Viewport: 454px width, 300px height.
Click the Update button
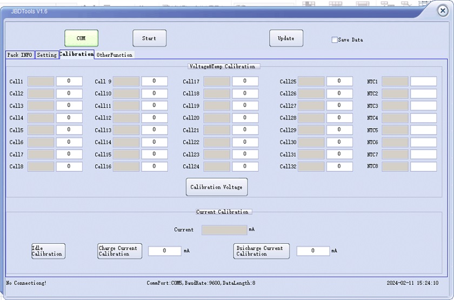point(286,38)
